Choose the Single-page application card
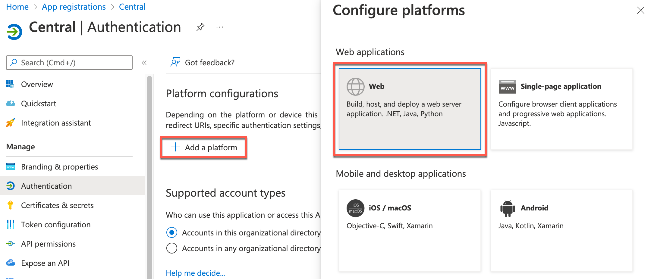The width and height of the screenshot is (651, 280). [x=561, y=109]
